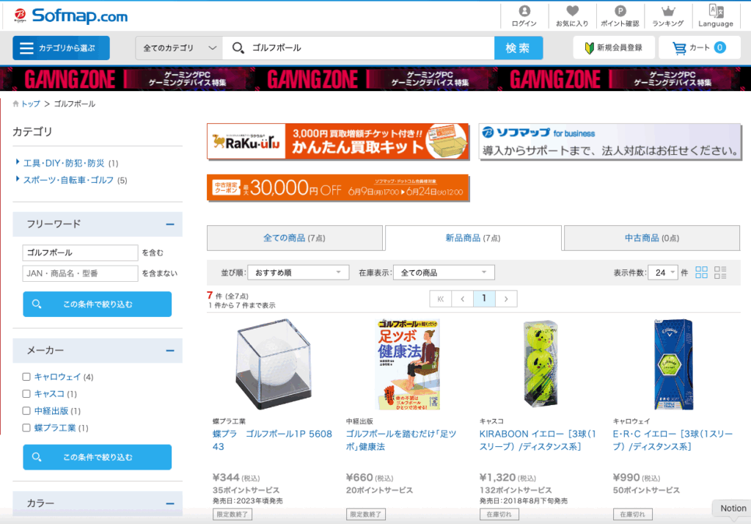The image size is (751, 524).
Task: Click the 検索 search button
Action: coord(519,48)
